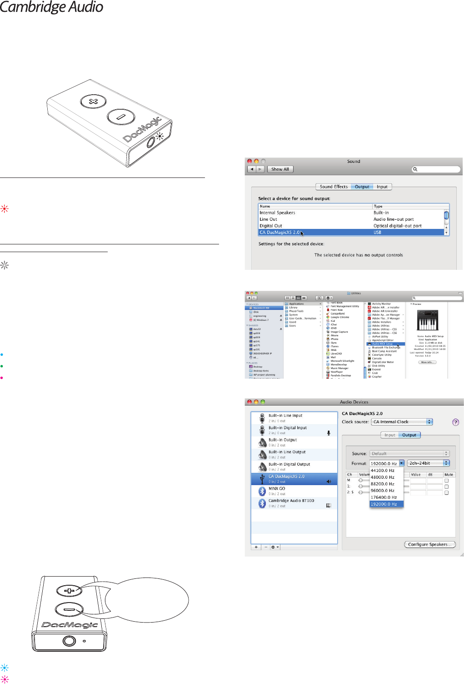Image resolution: width=464 pixels, height=684 pixels.
Task: Select CA DacMagicXS 2.0 USB device icon
Action: (x=262, y=479)
